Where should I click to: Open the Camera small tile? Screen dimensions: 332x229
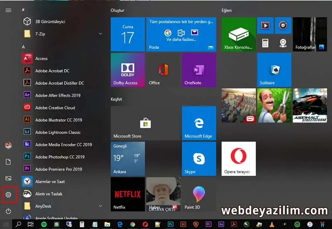tap(283, 43)
